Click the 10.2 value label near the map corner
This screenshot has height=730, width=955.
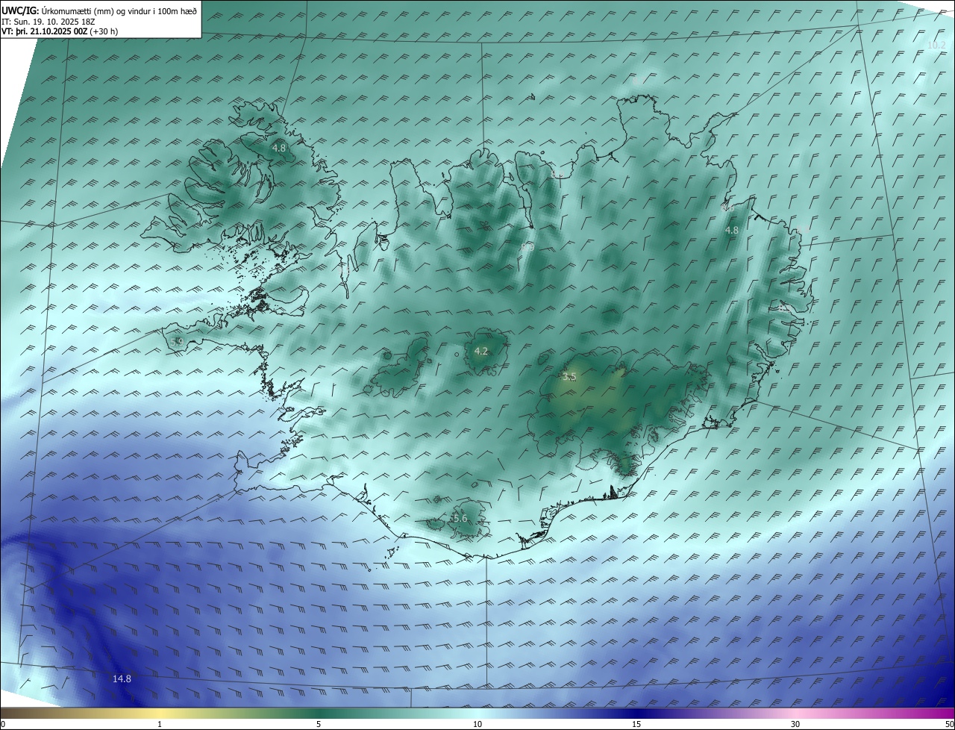click(936, 46)
